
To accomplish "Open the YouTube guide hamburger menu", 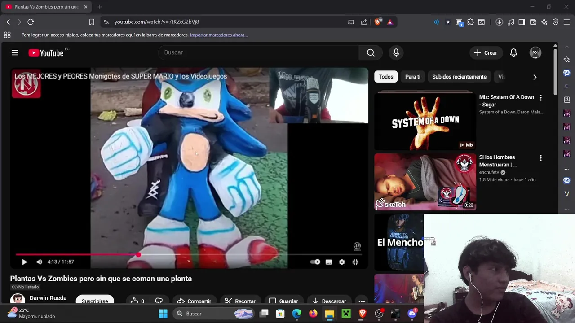I will pyautogui.click(x=15, y=52).
